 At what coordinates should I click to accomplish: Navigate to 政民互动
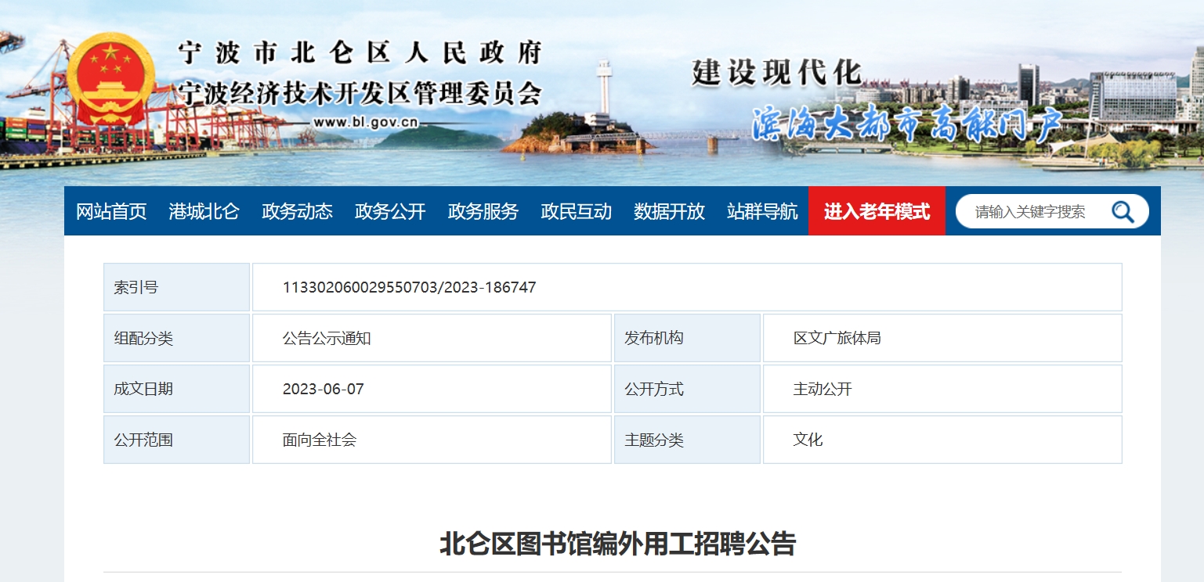(x=576, y=211)
